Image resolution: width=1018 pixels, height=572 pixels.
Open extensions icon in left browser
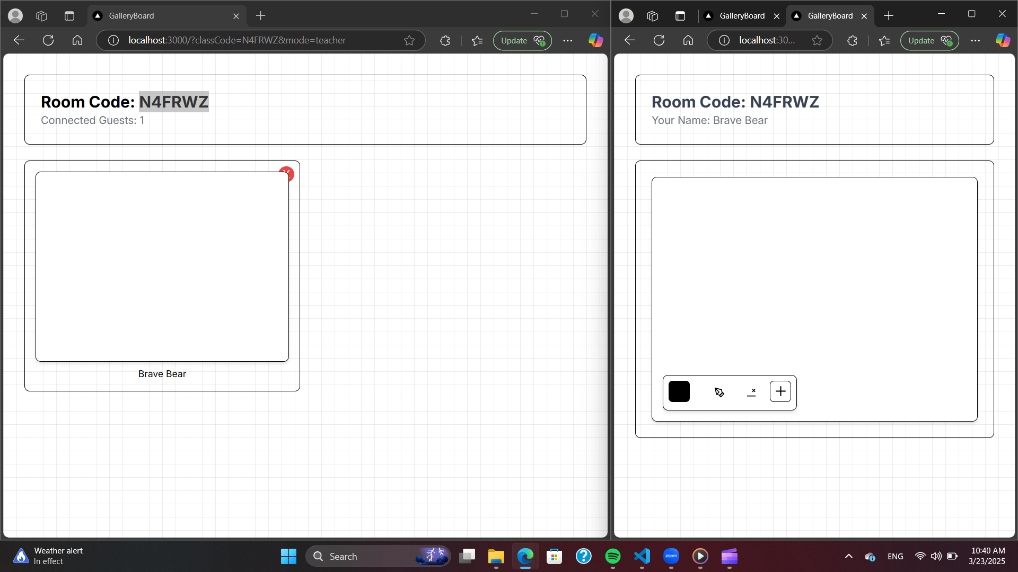point(445,40)
